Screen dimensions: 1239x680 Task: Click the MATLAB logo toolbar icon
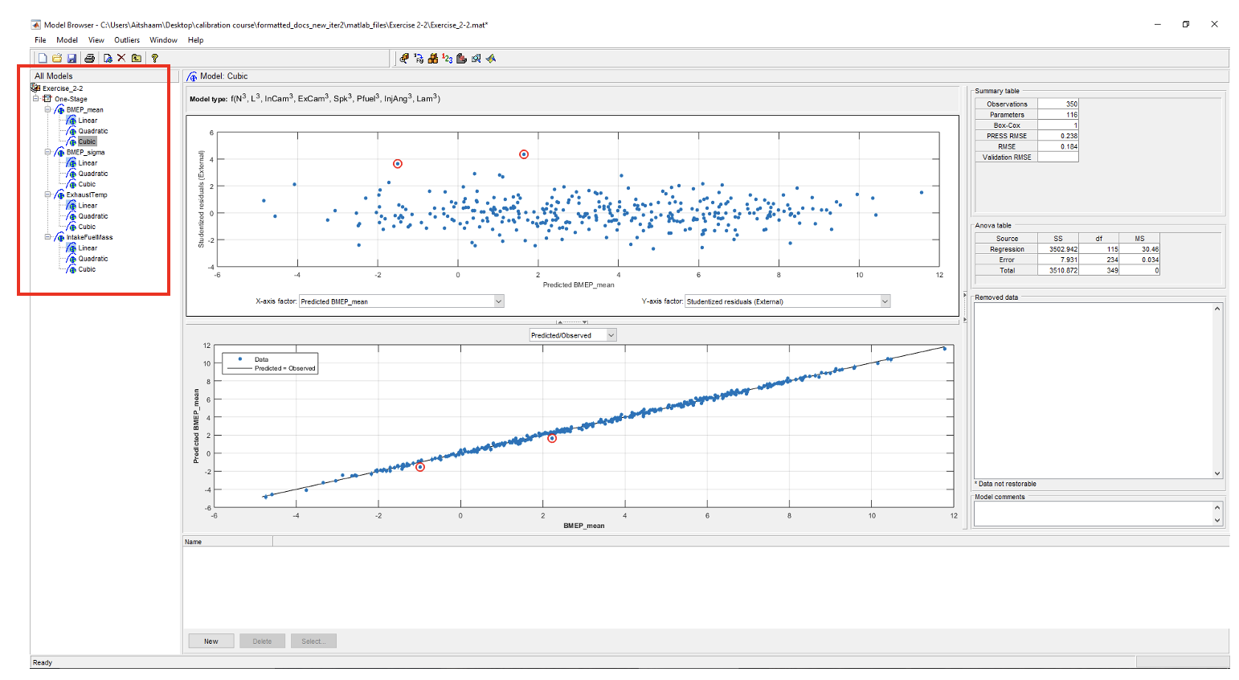coord(491,58)
